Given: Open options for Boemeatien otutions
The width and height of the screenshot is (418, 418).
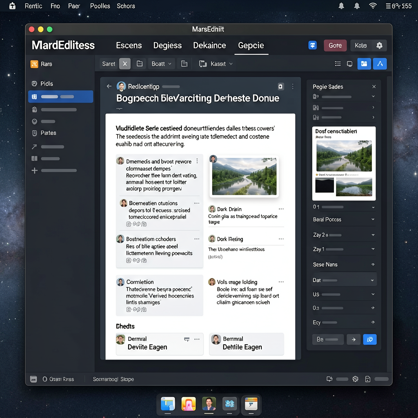Looking at the screenshot, I should [x=197, y=203].
